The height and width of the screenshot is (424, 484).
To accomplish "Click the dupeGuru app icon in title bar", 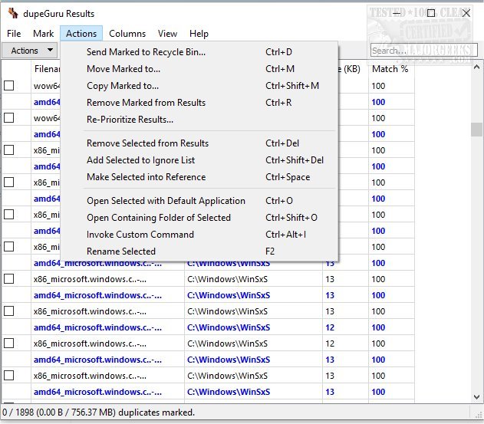I will tap(12, 14).
